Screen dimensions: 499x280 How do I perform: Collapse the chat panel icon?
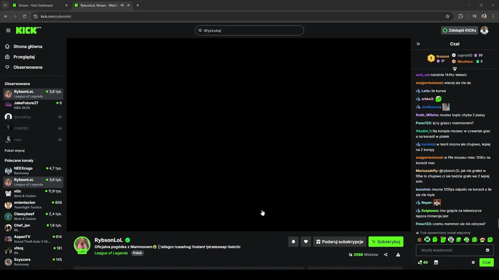pos(418,44)
